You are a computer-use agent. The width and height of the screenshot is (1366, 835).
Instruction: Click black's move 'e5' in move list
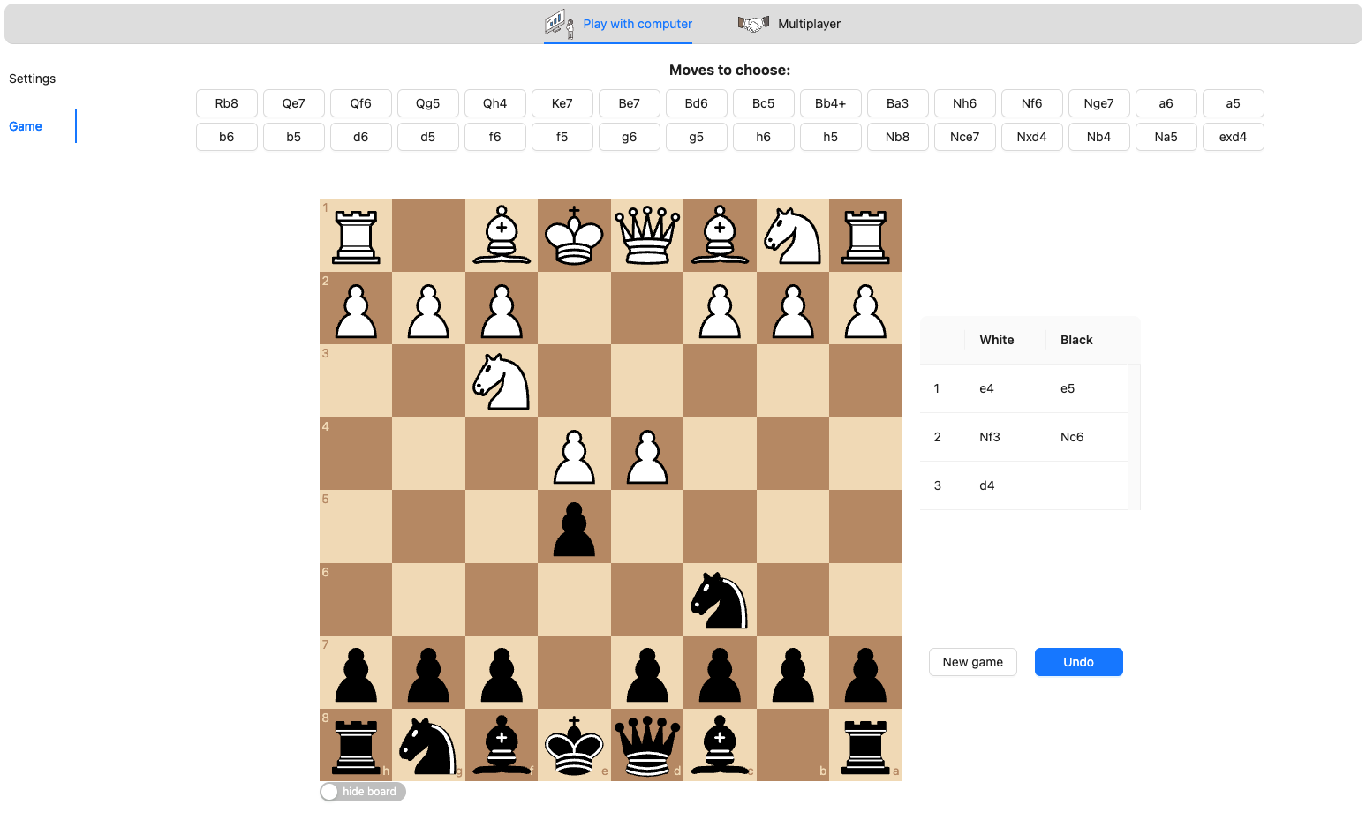click(1068, 388)
